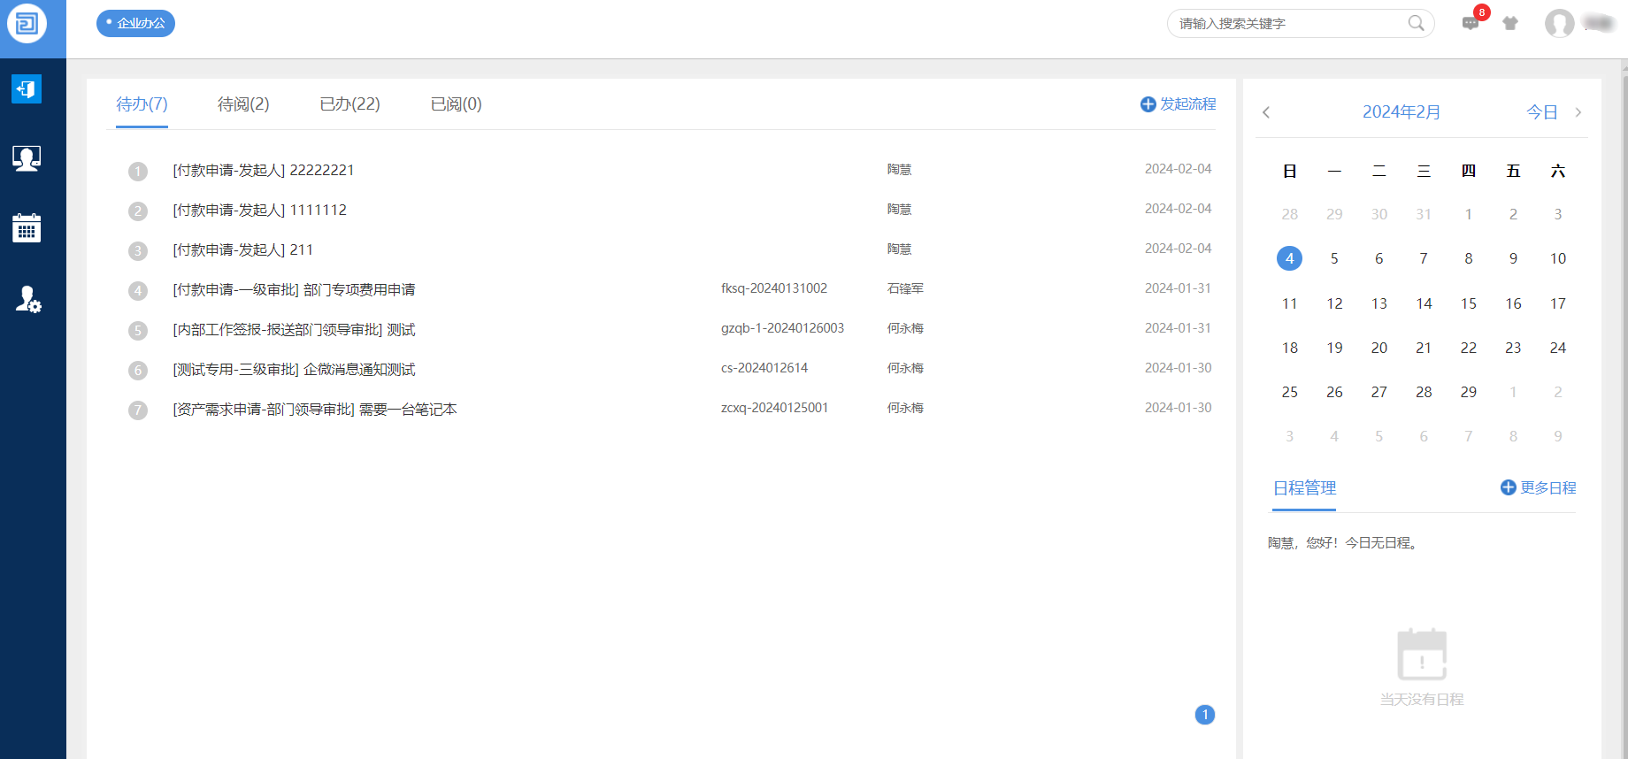The image size is (1628, 759).
Task: Switch to the 待办(7) tab
Action: pos(142,104)
